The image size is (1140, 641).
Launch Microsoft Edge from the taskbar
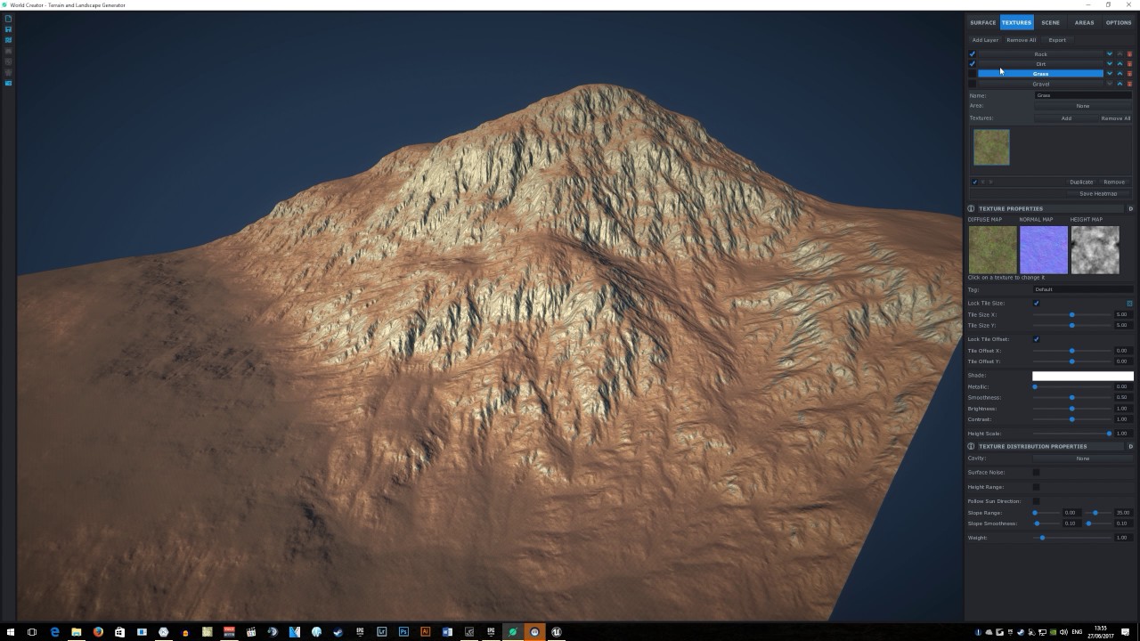point(54,632)
